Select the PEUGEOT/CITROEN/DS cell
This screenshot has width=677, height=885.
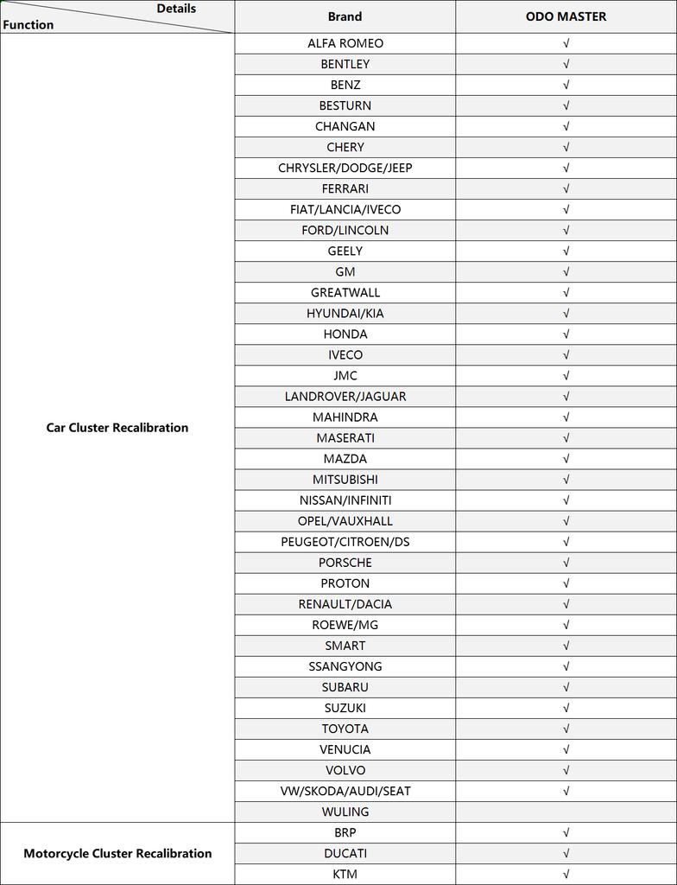click(345, 542)
